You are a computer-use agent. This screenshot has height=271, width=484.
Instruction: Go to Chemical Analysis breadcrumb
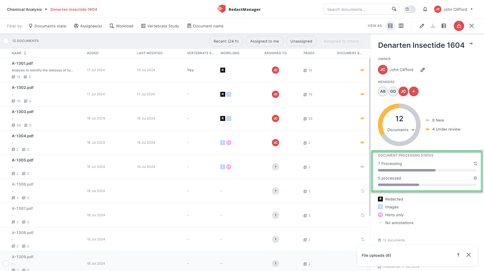pyautogui.click(x=25, y=9)
